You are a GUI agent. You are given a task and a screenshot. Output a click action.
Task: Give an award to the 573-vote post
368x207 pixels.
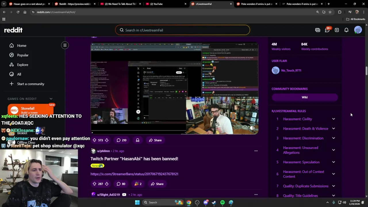137,140
